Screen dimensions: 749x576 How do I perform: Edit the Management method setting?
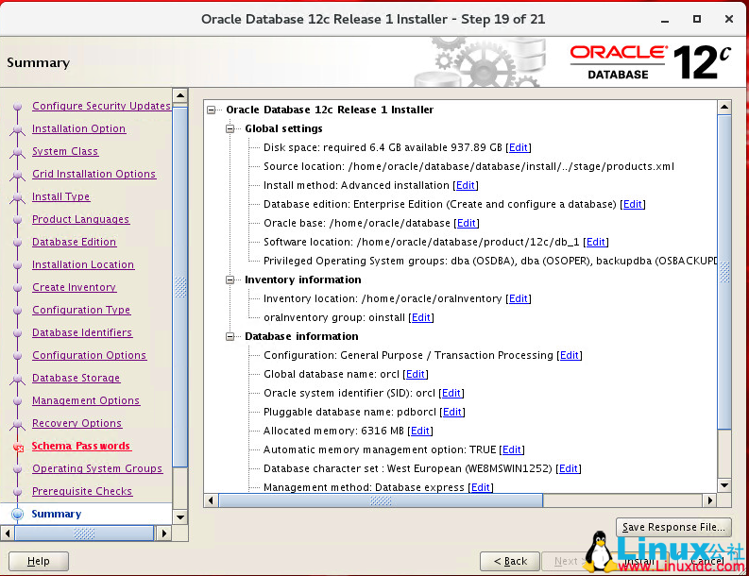coord(481,487)
